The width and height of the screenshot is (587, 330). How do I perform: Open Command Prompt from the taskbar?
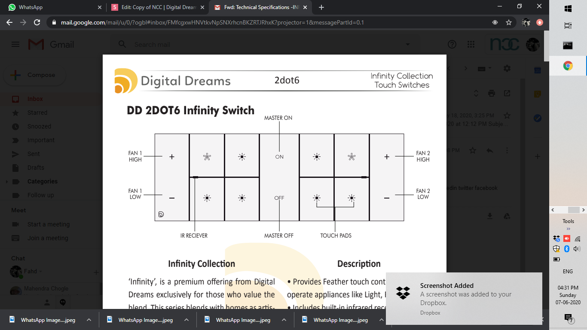[568, 45]
